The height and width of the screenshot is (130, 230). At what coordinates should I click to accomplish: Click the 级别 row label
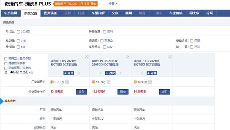tap(42, 119)
